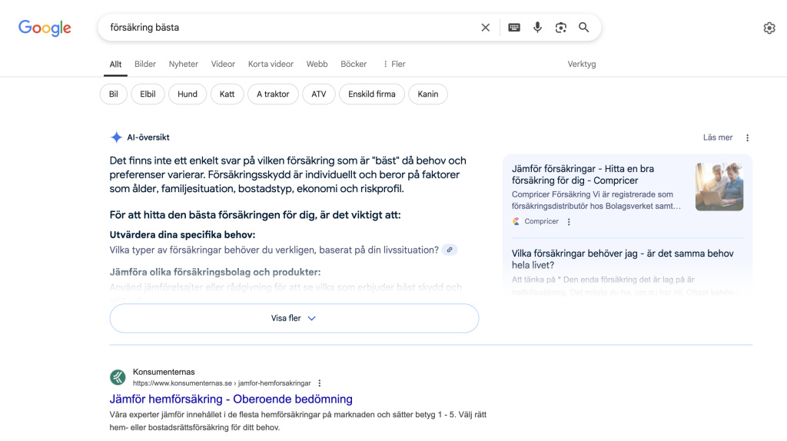Image resolution: width=787 pixels, height=441 pixels.
Task: Select the Enskild firma filter chip
Action: pos(372,94)
